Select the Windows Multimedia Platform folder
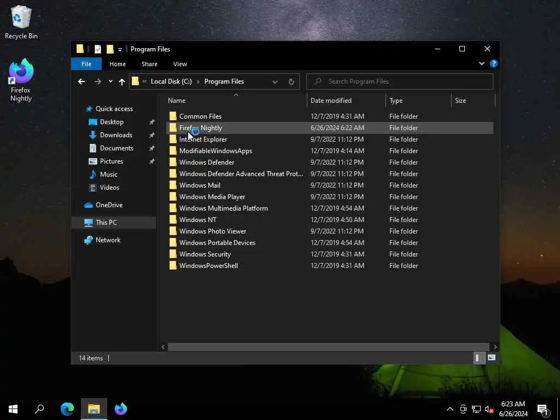Image resolution: width=560 pixels, height=420 pixels. pyautogui.click(x=224, y=208)
